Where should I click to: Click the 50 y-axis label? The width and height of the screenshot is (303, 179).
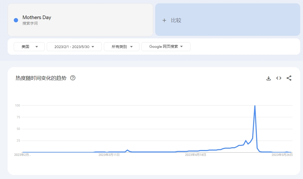coord(18,129)
